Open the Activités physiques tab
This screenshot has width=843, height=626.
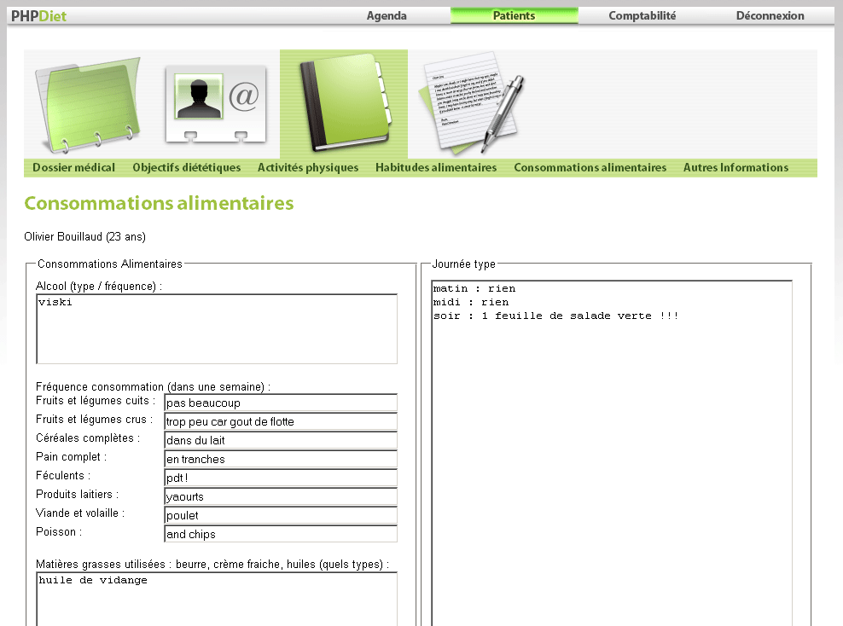[x=308, y=168]
